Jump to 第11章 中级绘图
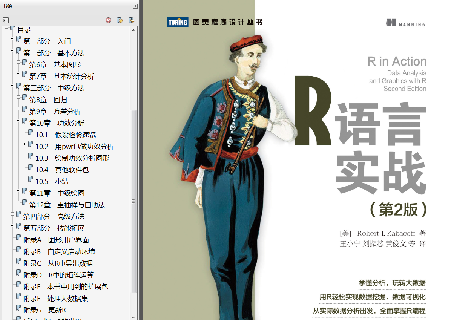 click(57, 193)
